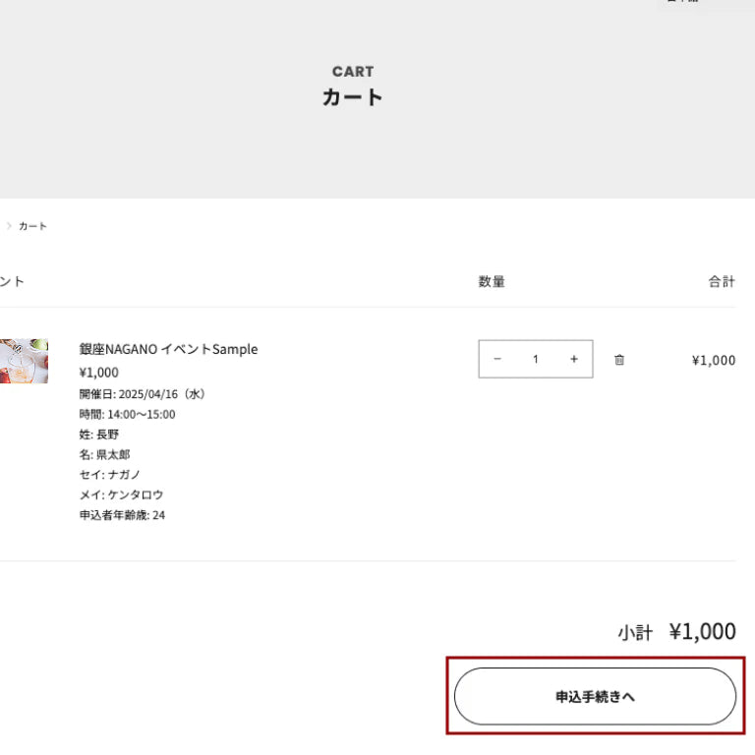Viewport: 755px width, 755px height.
Task: Click the 開催日 2025/04/16 detail line
Action: 143,394
